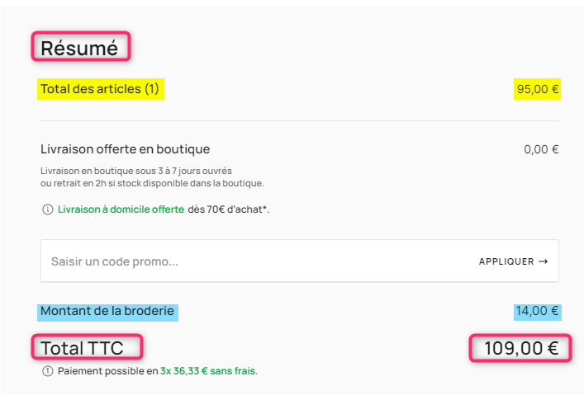Click the Paiement possible en text
This screenshot has height=395, width=584.
108,371
